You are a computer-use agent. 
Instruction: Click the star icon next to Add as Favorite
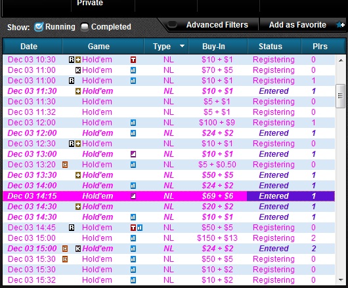(x=340, y=25)
